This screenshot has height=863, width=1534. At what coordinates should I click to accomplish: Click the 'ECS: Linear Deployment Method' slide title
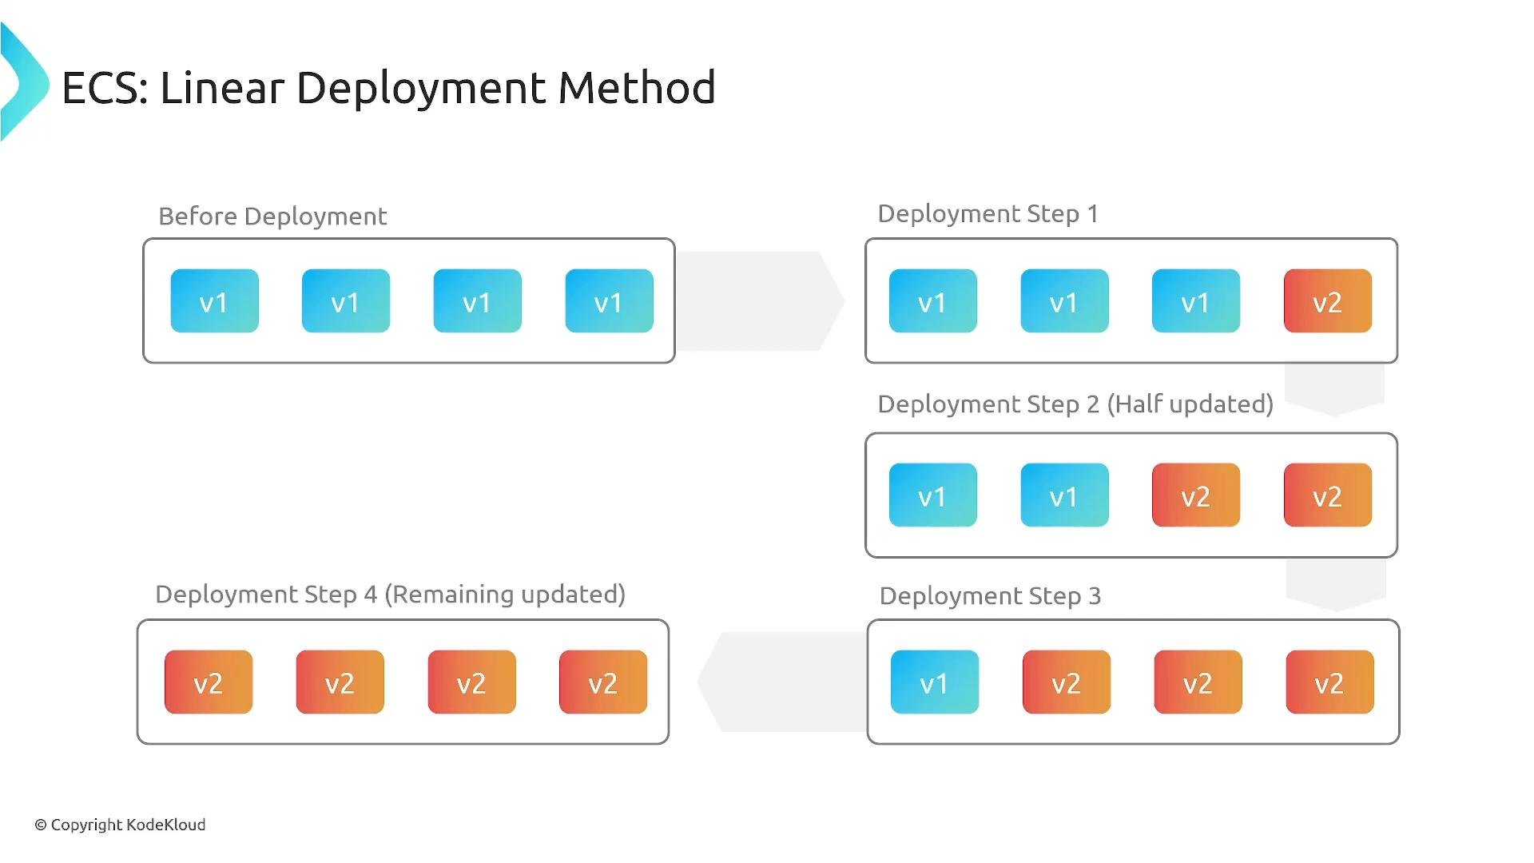tap(388, 88)
